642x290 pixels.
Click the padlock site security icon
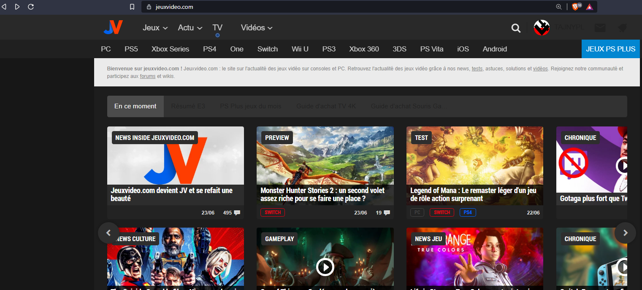click(x=149, y=7)
